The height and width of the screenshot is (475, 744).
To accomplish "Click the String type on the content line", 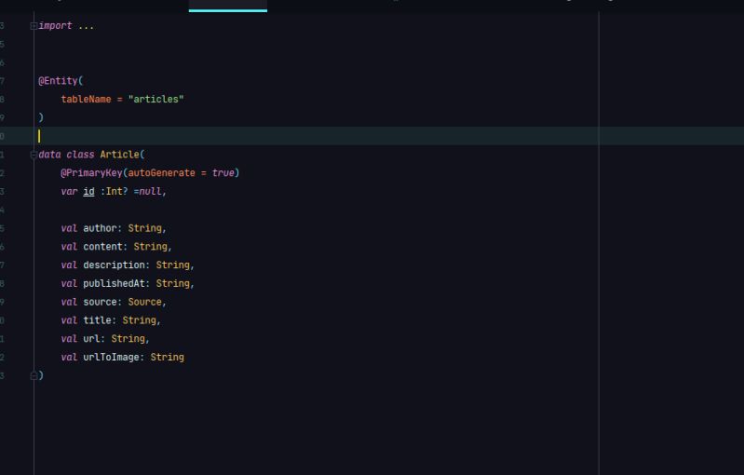I will click(x=151, y=247).
